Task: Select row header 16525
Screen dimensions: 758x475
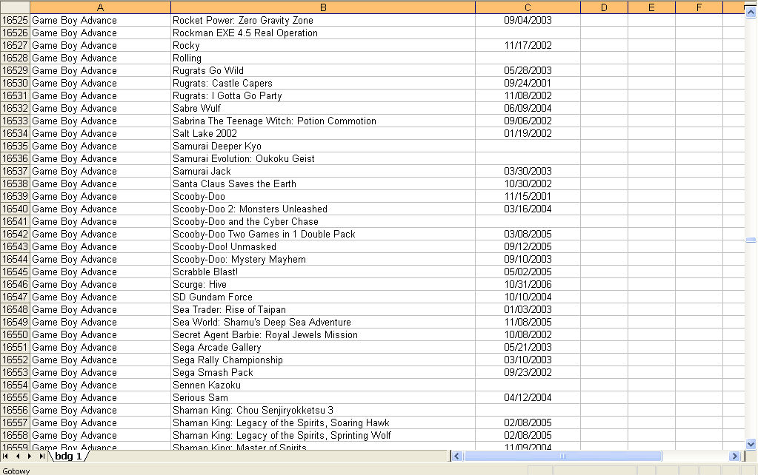Action: point(15,20)
